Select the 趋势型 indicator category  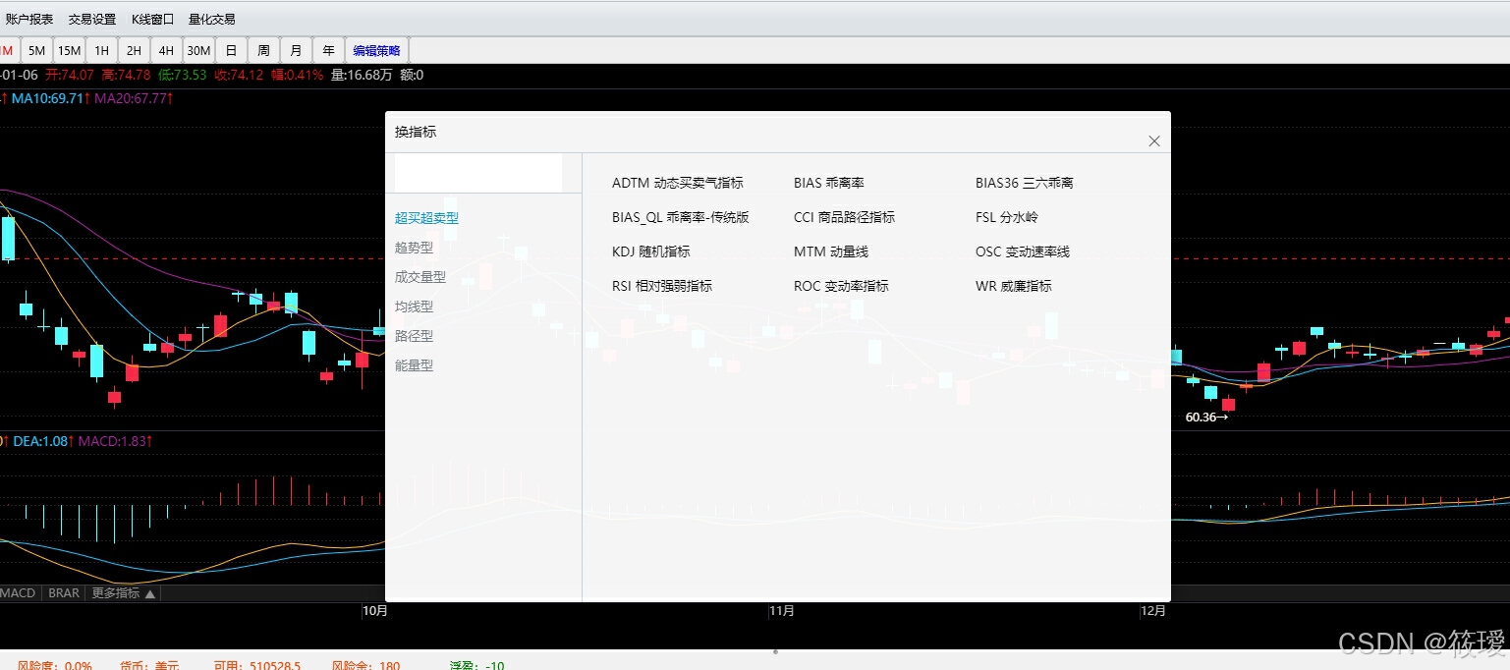point(414,248)
